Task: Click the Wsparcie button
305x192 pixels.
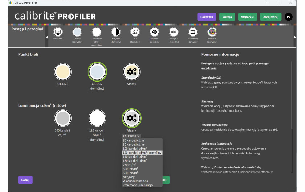Action: point(247,17)
